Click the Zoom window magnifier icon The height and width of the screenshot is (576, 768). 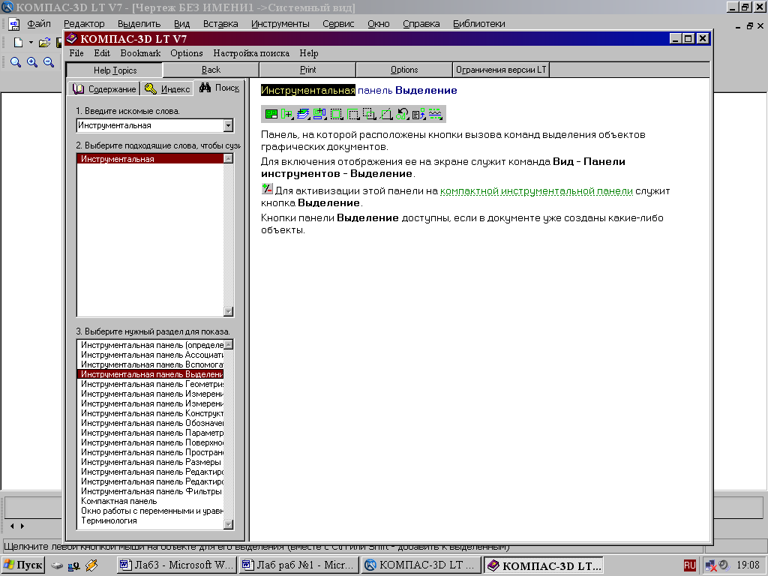pos(16,62)
